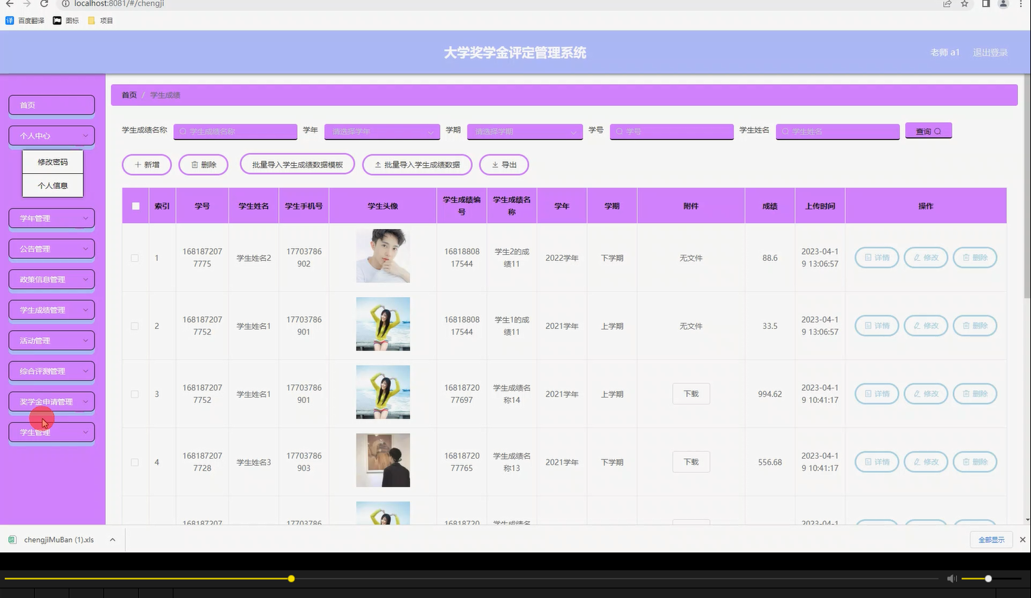Click 批量导入学生成绩数据 upload button
Image resolution: width=1031 pixels, height=598 pixels.
(x=417, y=164)
